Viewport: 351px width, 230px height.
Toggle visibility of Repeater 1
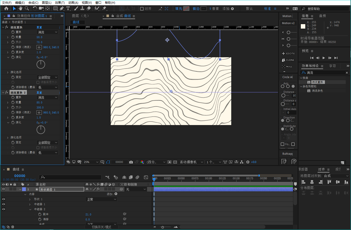click(x=4, y=204)
